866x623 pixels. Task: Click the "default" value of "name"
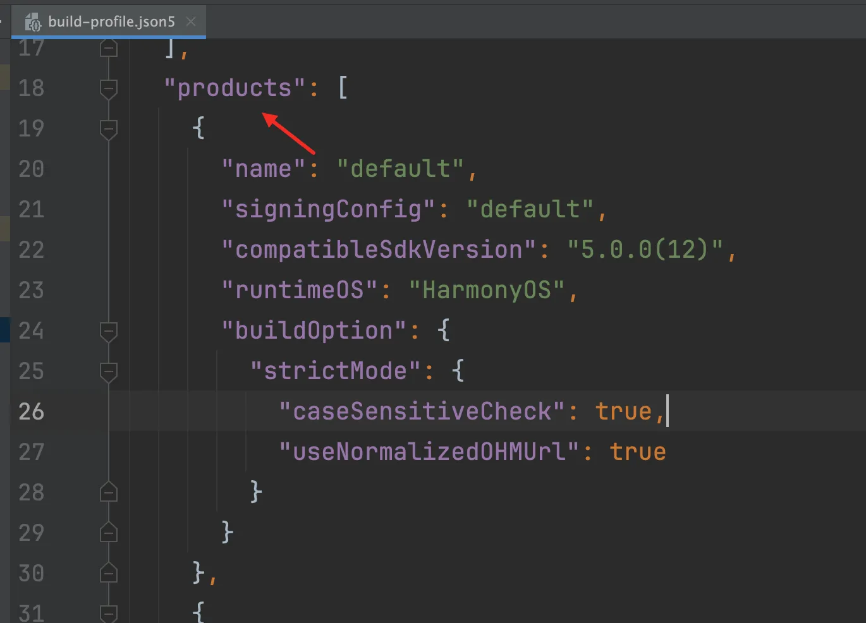tap(400, 169)
